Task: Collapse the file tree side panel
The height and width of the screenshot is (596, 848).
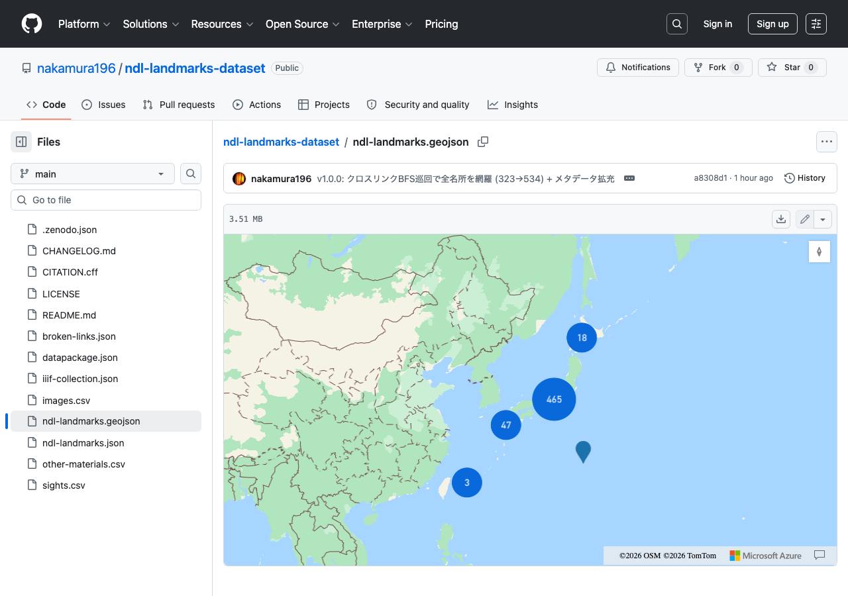Action: tap(21, 142)
